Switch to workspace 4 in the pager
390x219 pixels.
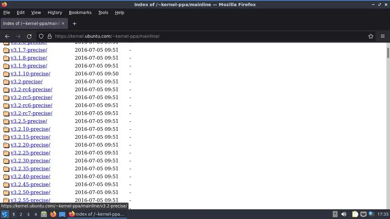pyautogui.click(x=35, y=214)
